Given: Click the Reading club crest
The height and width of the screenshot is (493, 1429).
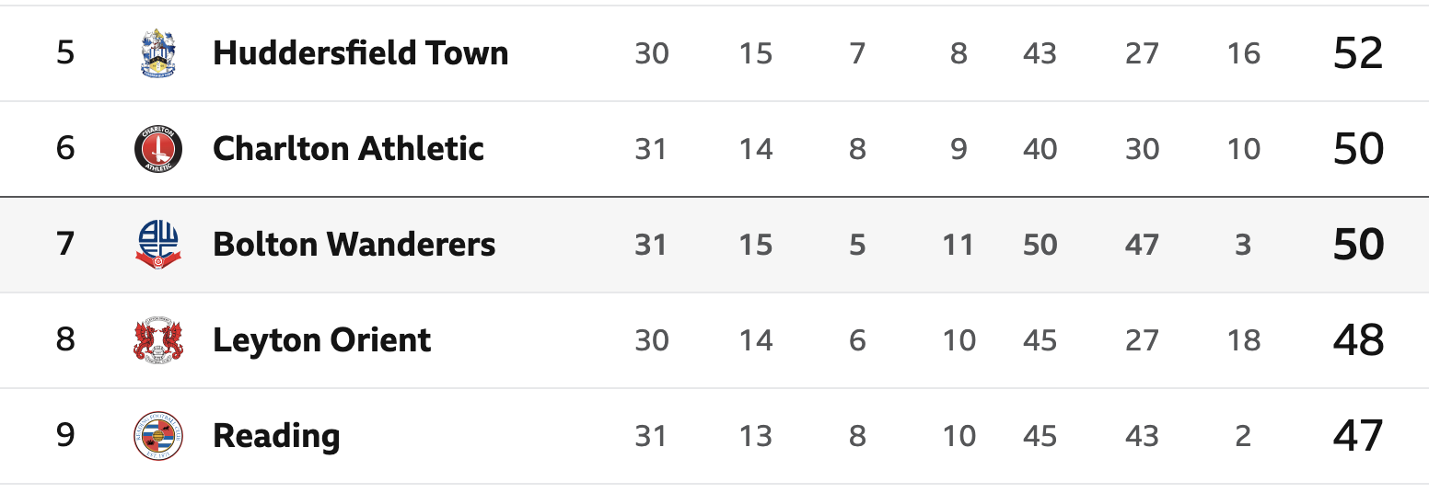Looking at the screenshot, I should 158,436.
